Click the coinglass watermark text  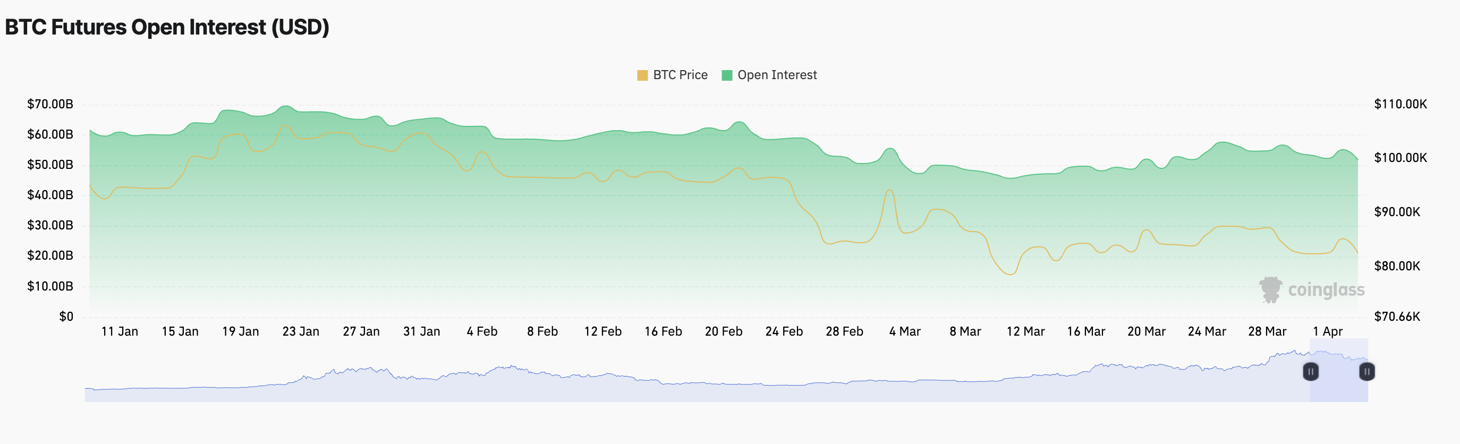coord(1326,290)
